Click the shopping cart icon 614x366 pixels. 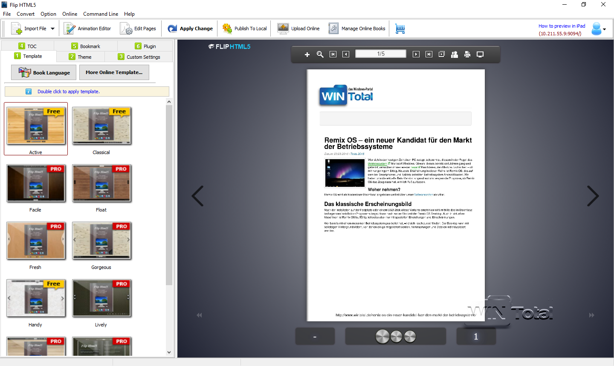[400, 29]
